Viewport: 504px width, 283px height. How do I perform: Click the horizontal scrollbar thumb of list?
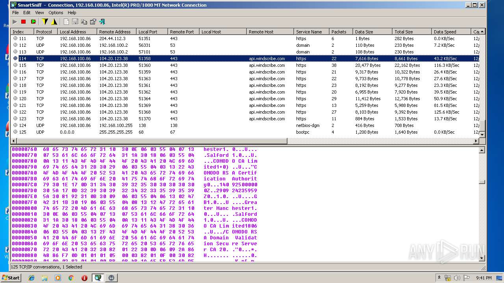[x=152, y=141]
